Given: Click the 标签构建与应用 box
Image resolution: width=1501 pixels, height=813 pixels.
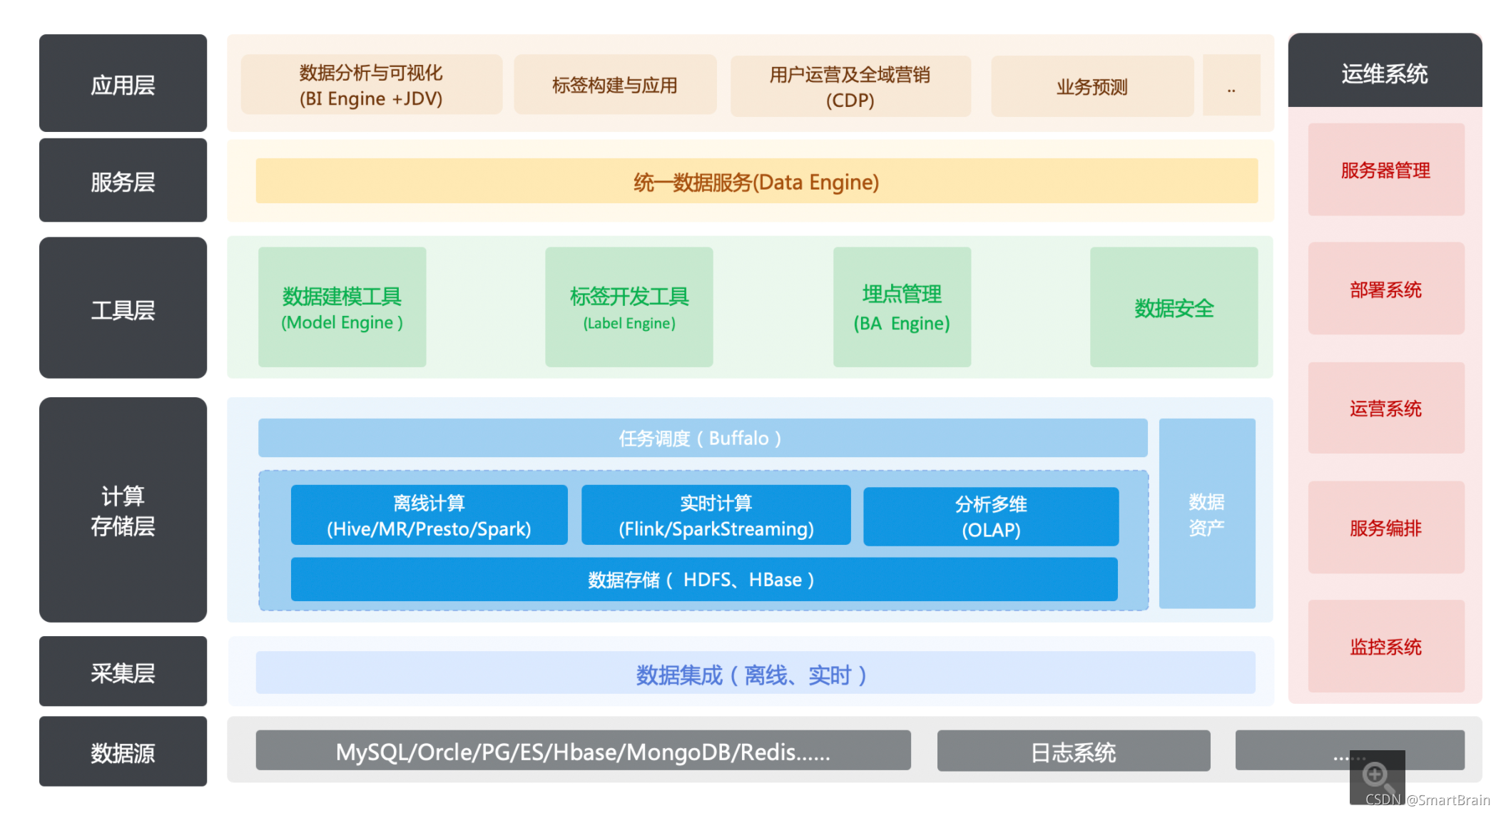Looking at the screenshot, I should pyautogui.click(x=614, y=85).
